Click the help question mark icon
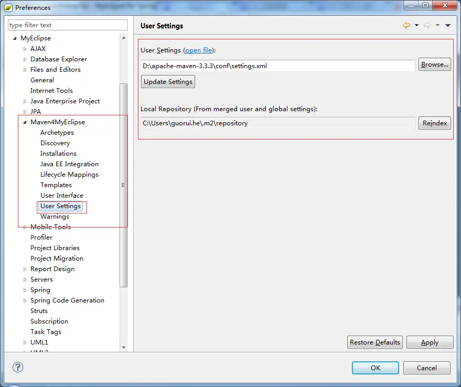This screenshot has height=387, width=461. (18, 367)
